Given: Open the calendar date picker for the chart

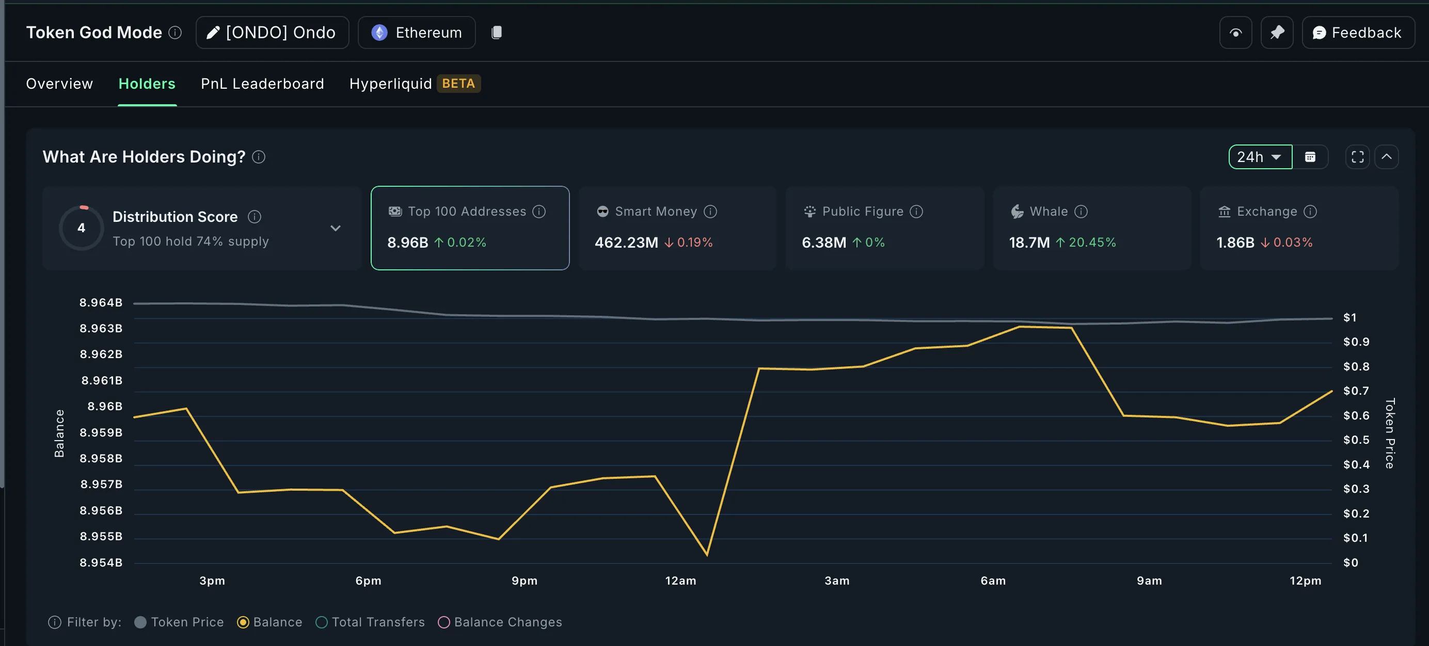Looking at the screenshot, I should [x=1311, y=157].
